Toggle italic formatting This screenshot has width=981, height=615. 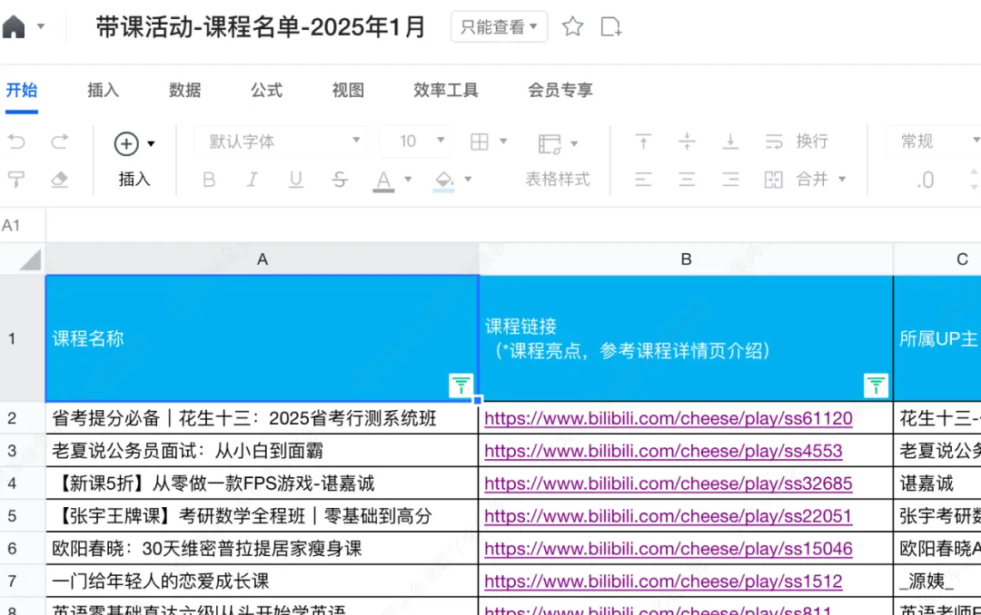tap(253, 180)
